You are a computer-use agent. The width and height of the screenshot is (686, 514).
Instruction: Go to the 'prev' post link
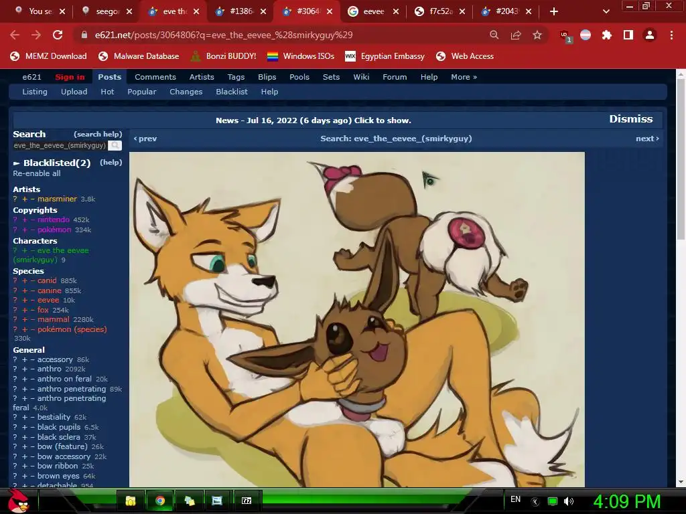[145, 139]
